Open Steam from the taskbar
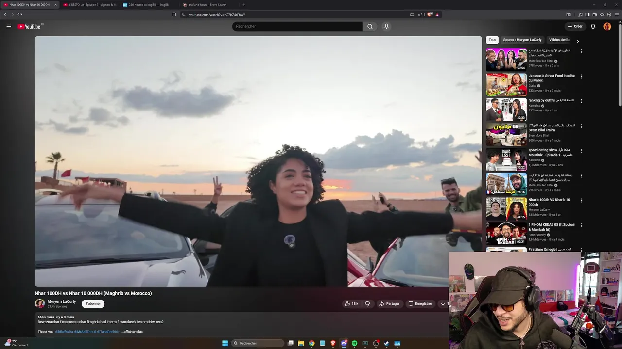This screenshot has height=349, width=622. point(387,343)
